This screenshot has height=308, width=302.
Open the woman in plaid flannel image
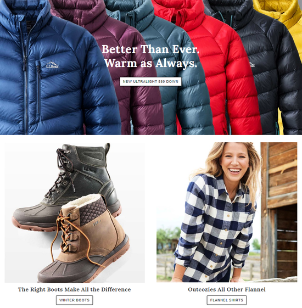click(x=227, y=212)
